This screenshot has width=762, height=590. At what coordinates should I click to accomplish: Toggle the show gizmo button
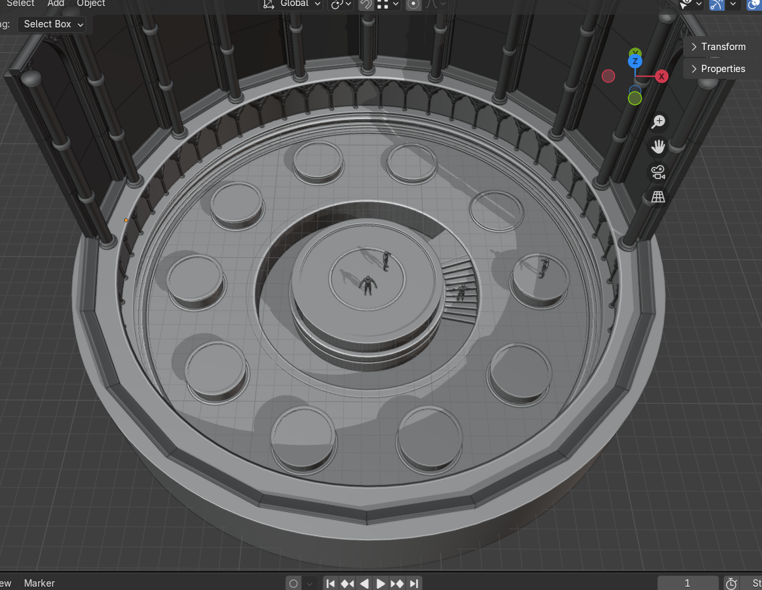717,4
